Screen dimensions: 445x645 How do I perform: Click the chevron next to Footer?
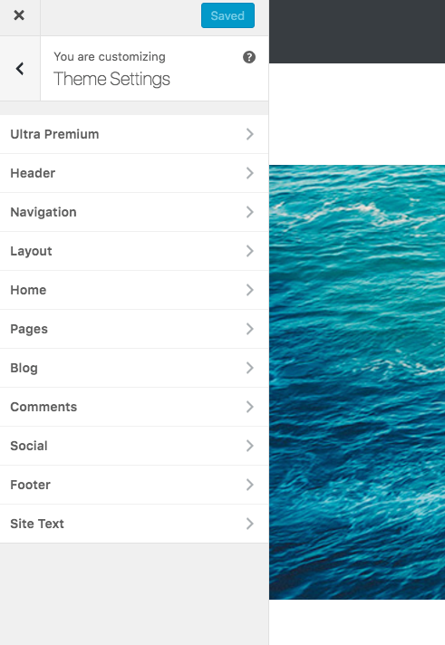tap(250, 485)
